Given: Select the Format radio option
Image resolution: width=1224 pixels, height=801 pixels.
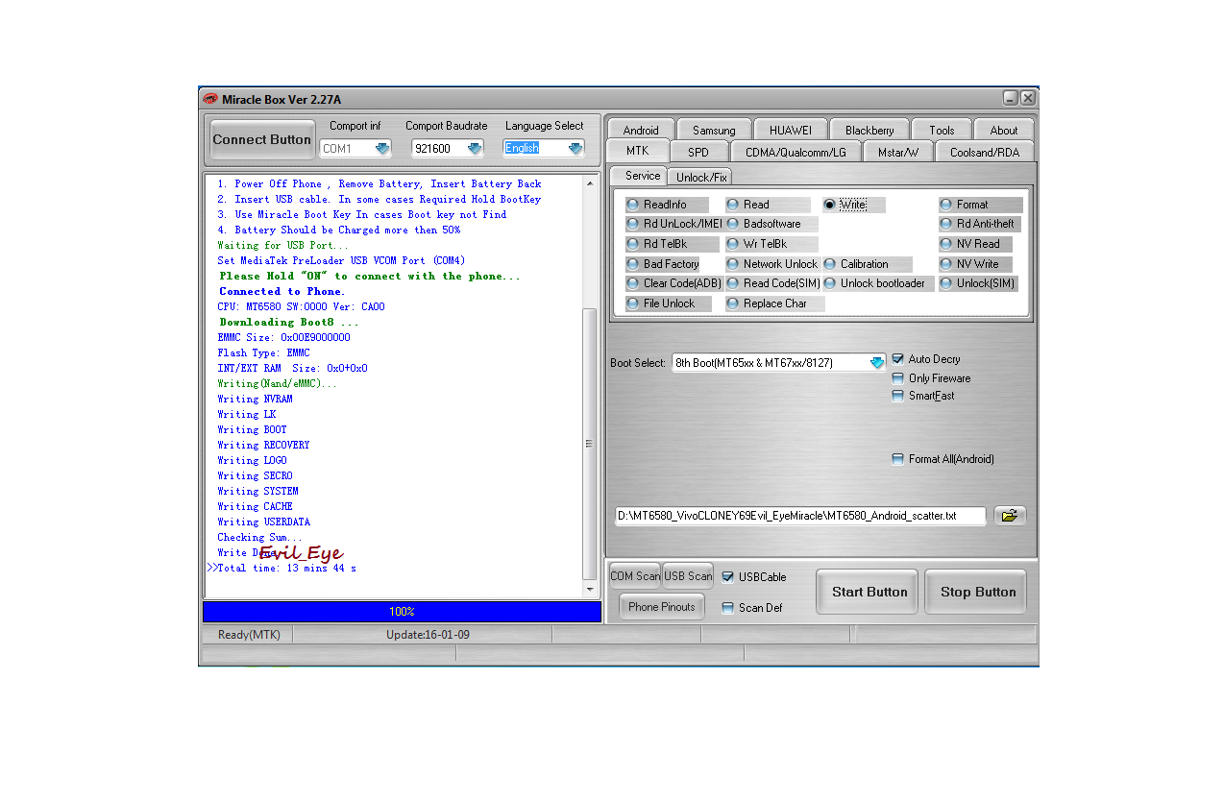Looking at the screenshot, I should (980, 205).
